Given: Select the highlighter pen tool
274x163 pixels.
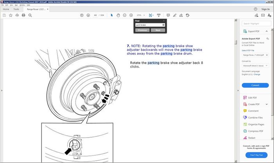Looking at the screenshot, I should click(x=175, y=15).
